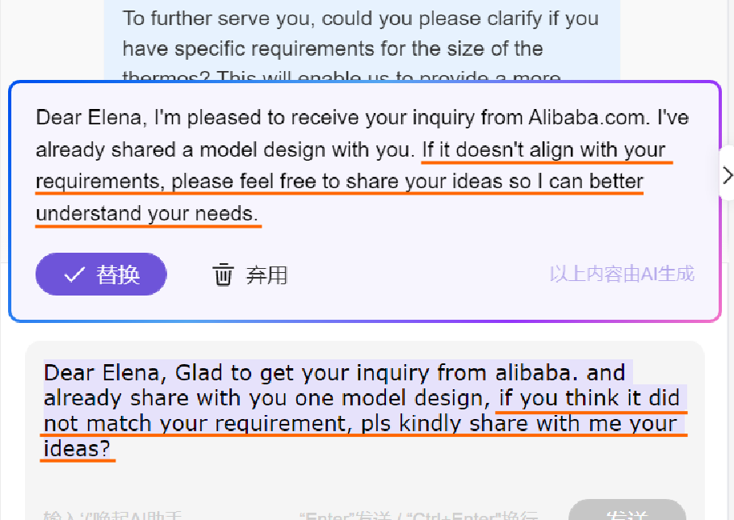The width and height of the screenshot is (734, 520).
Task: Click underlined 'if you think it did' in the draft
Action: (x=588, y=399)
